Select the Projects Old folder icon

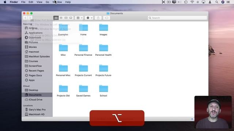pyautogui.click(x=63, y=88)
